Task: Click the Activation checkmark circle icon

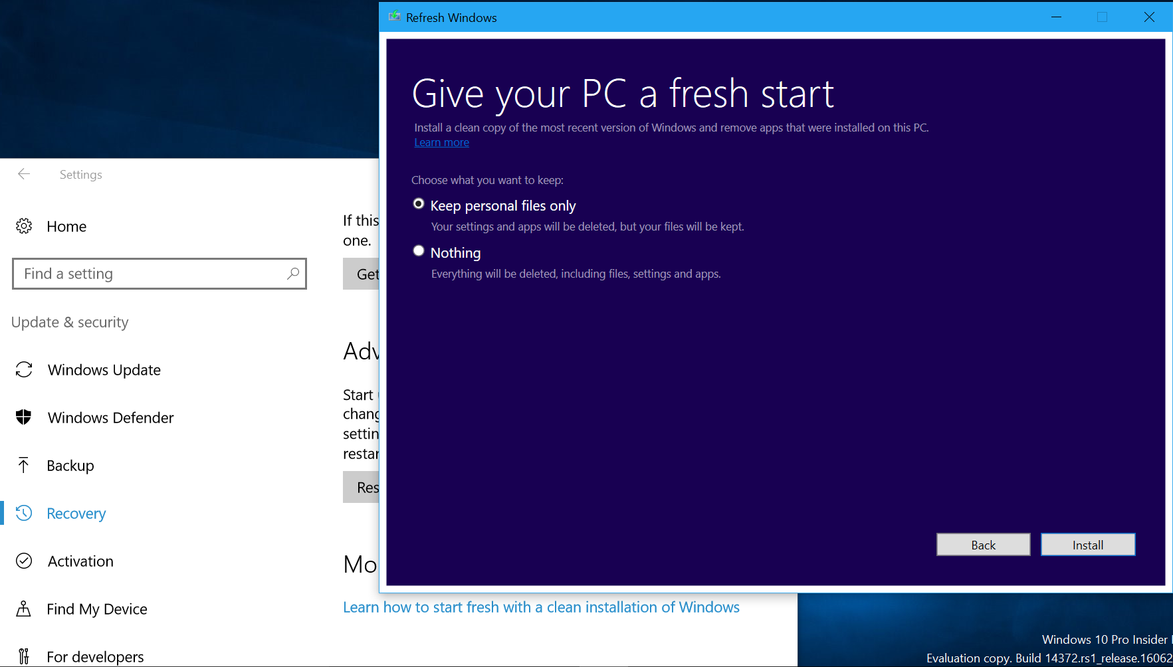Action: point(24,561)
